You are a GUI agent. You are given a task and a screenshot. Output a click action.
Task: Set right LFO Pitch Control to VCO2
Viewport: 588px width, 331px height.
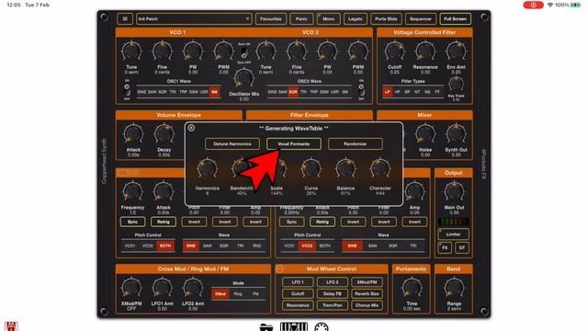pyautogui.click(x=307, y=245)
